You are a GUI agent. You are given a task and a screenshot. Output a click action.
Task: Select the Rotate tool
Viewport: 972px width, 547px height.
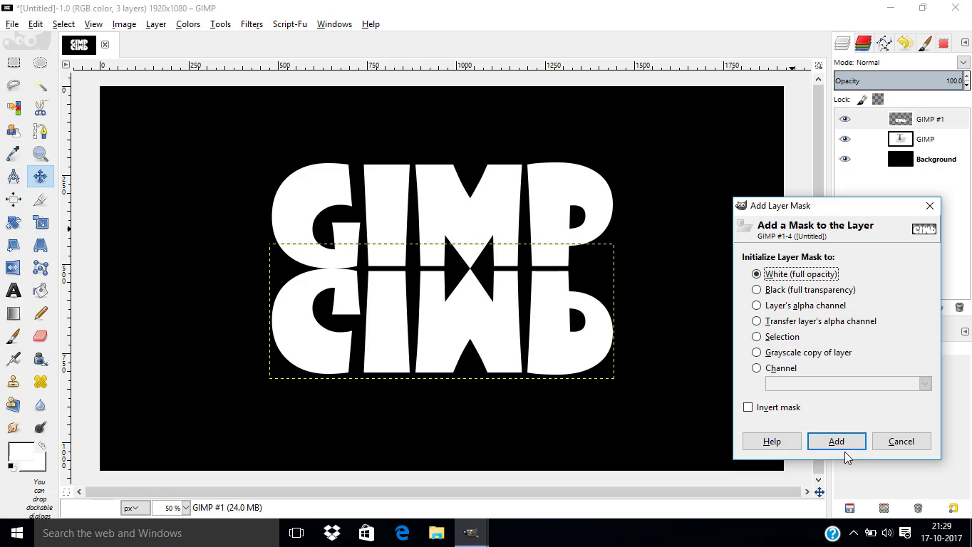[14, 222]
